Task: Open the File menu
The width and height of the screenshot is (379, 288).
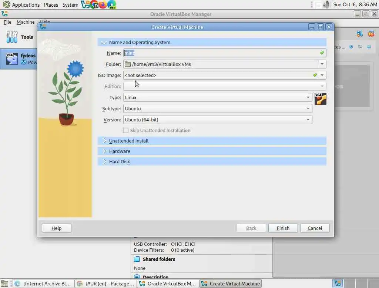Action: pyautogui.click(x=7, y=22)
